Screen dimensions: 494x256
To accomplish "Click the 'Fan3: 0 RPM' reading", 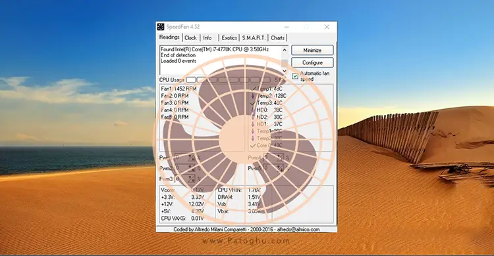I will [x=175, y=103].
